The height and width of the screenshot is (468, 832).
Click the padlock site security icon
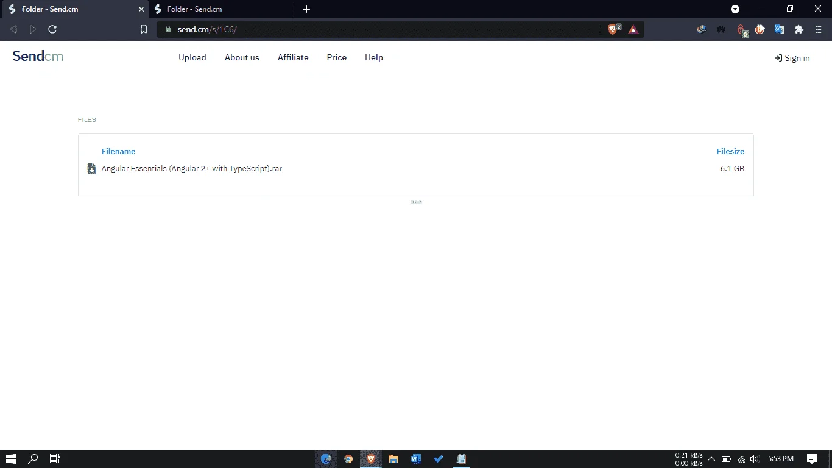(169, 29)
